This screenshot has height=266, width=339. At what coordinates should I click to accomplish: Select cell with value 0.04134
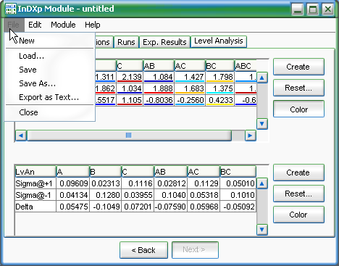(73, 195)
